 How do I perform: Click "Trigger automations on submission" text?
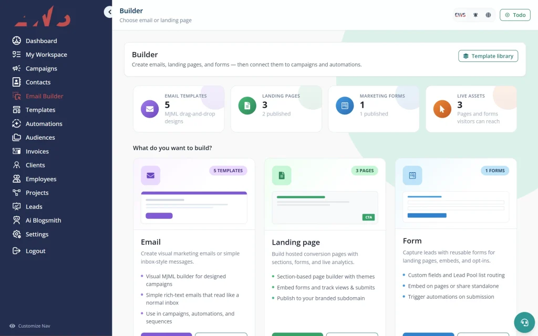[451, 297]
